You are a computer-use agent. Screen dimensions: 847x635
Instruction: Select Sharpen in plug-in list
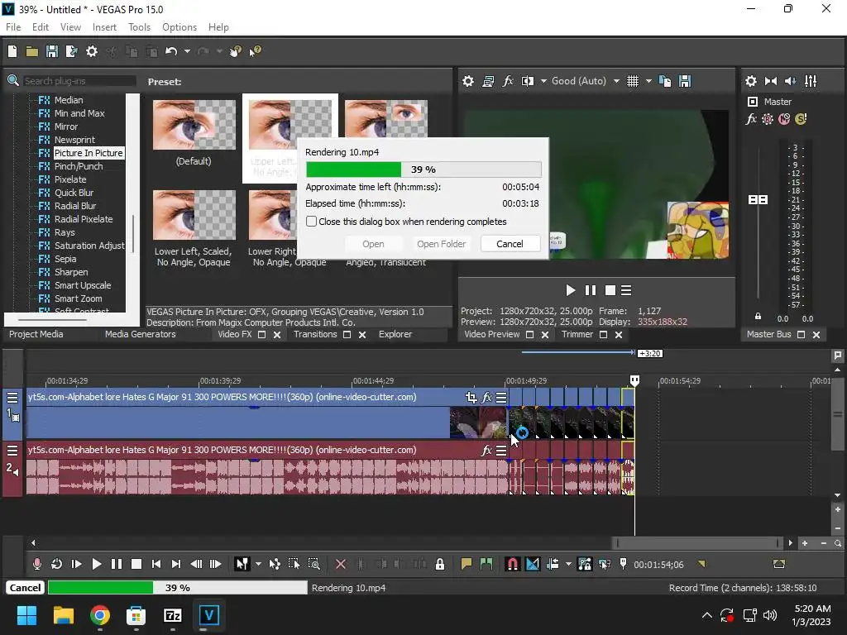tap(71, 272)
